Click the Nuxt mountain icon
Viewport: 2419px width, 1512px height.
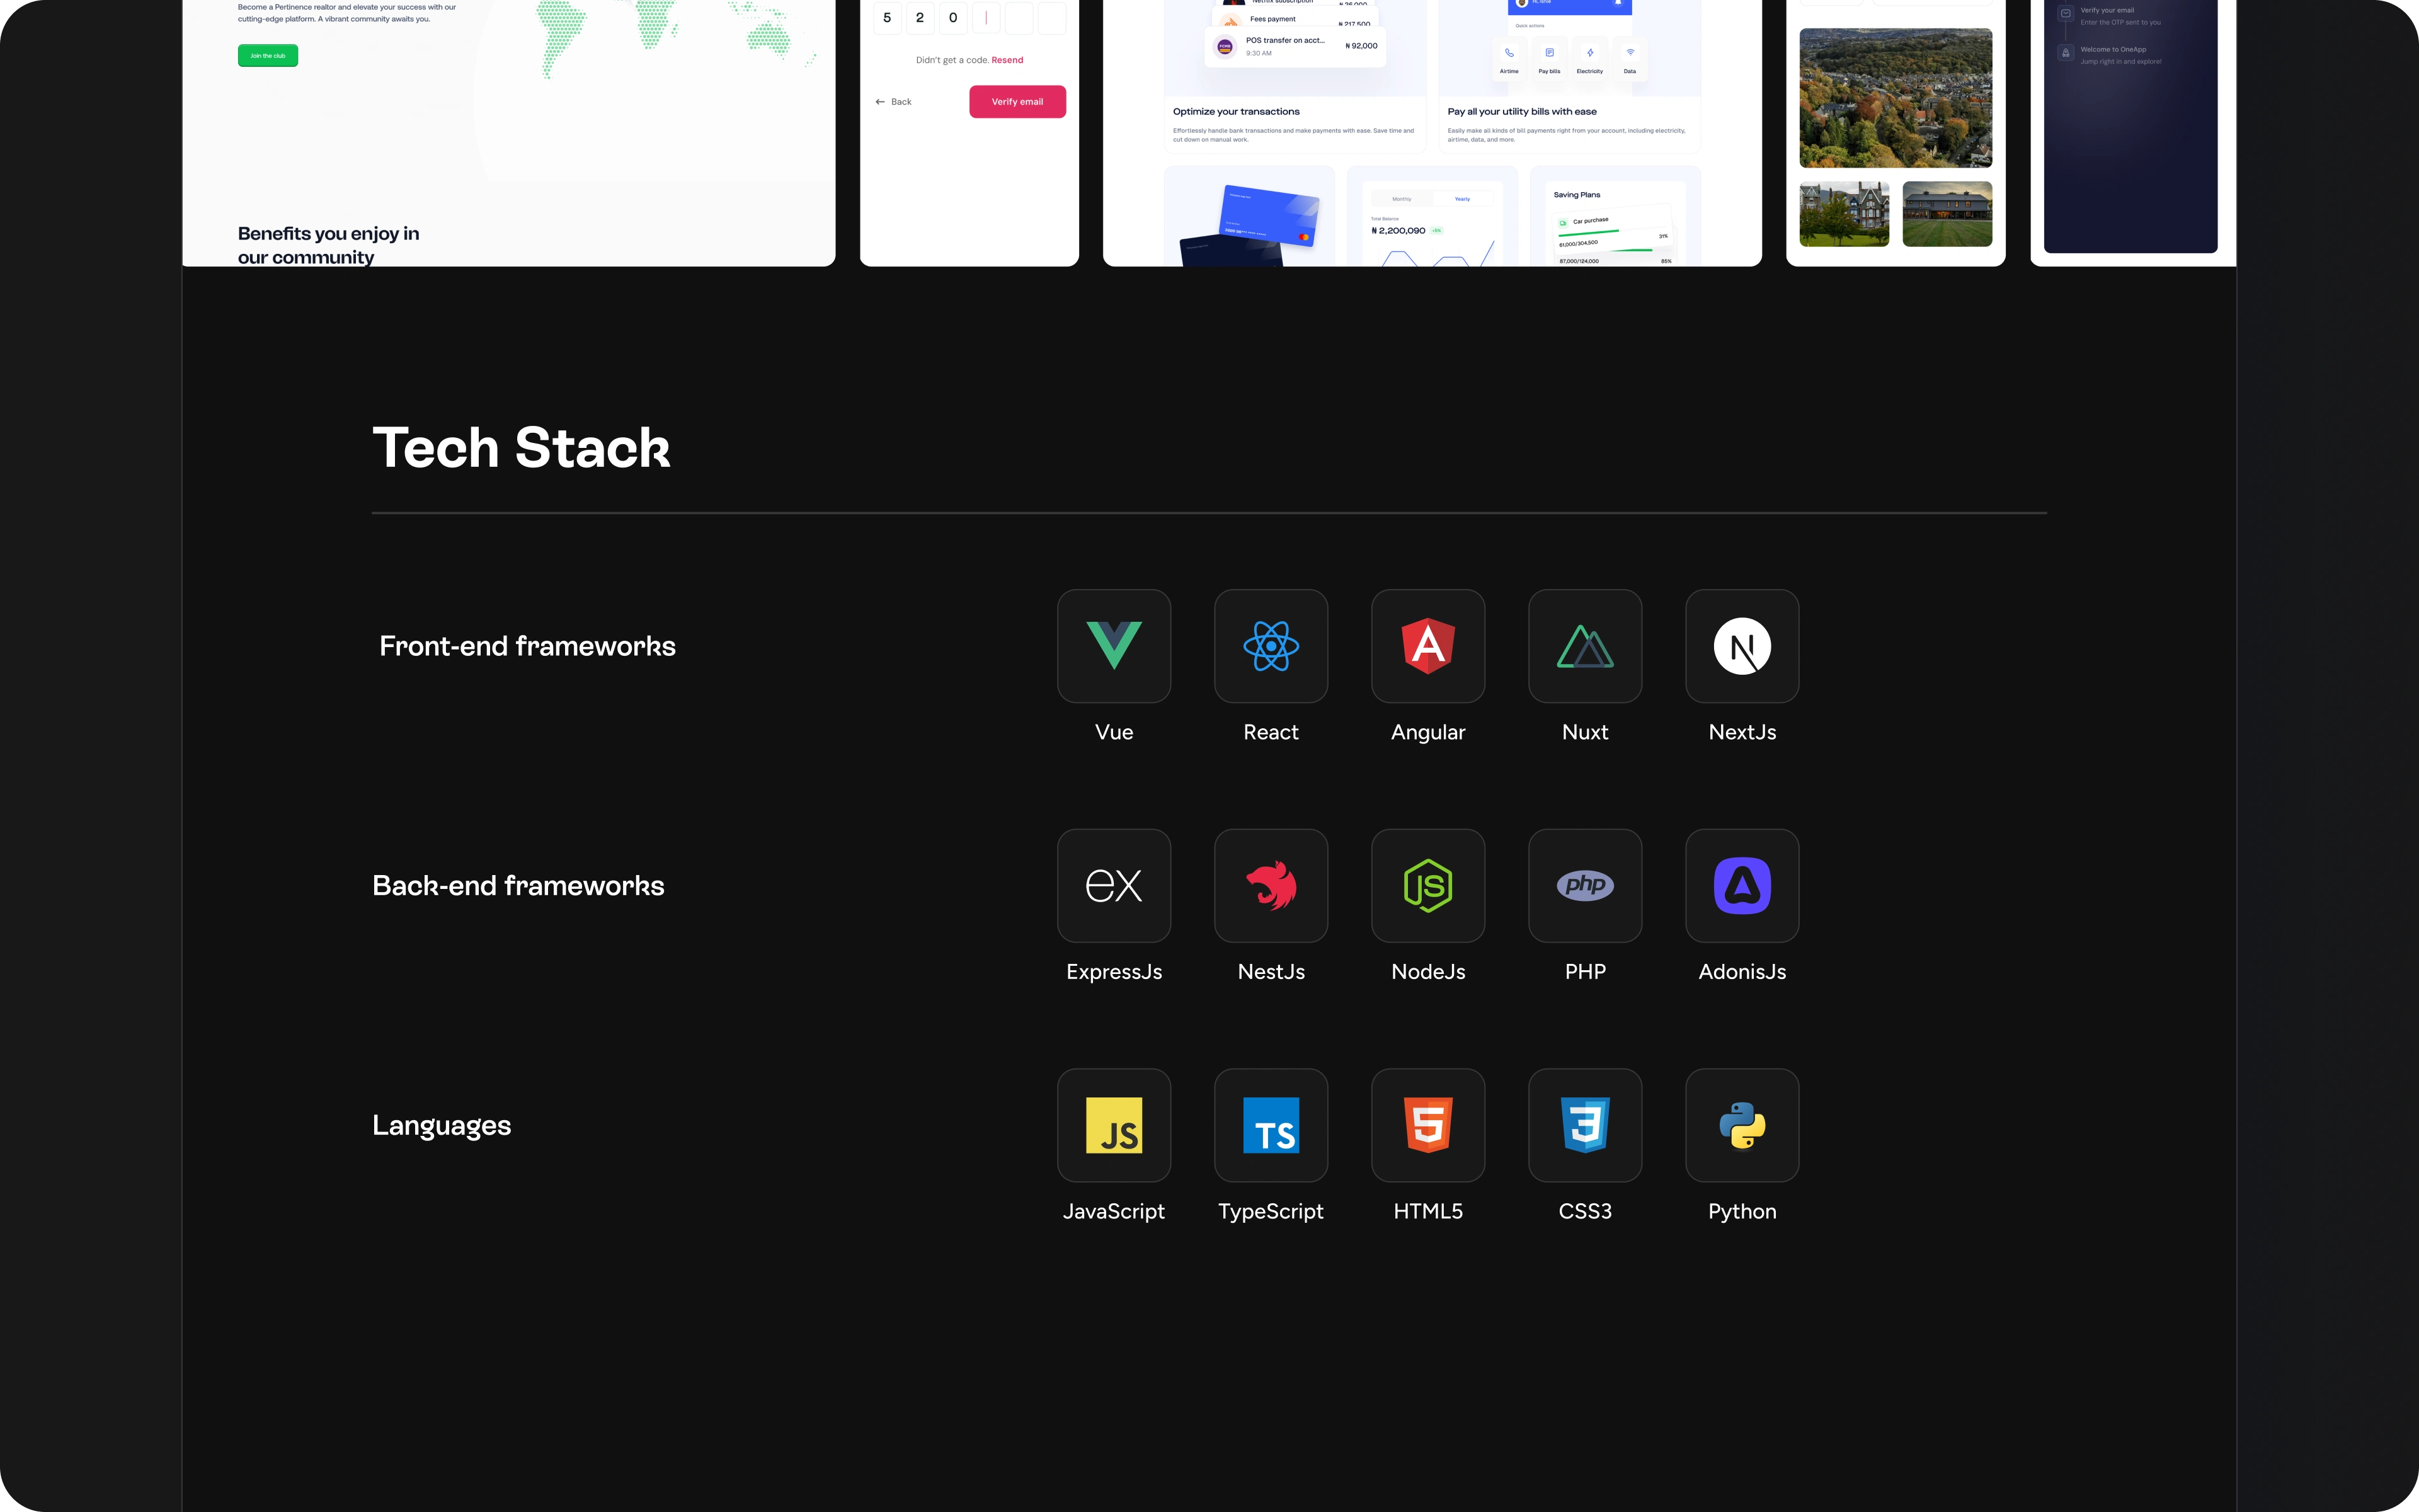[1584, 646]
